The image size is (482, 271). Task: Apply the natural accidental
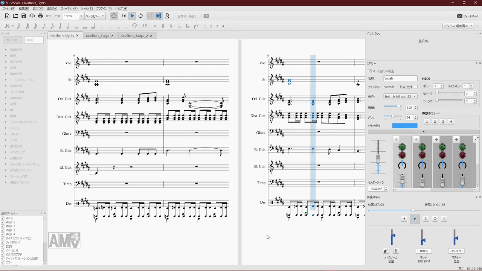pyautogui.click(x=171, y=26)
